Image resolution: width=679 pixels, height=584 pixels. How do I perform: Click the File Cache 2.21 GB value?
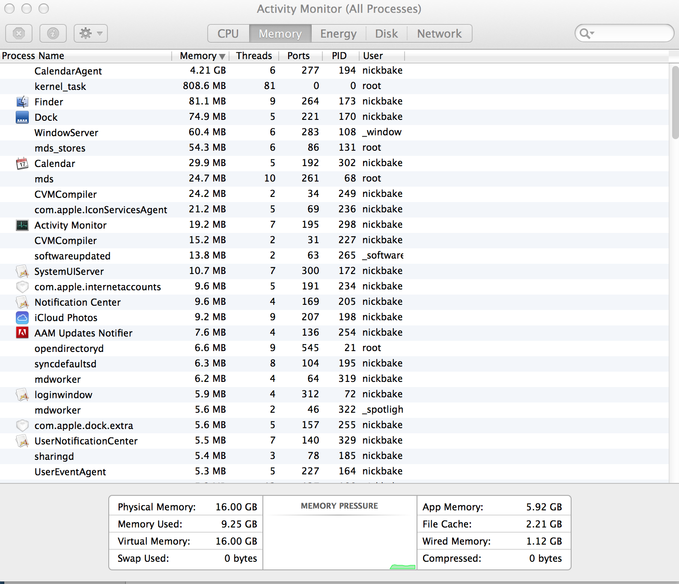pyautogui.click(x=544, y=524)
